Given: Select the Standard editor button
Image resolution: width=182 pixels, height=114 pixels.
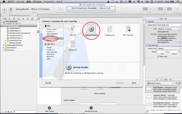Looking at the screenshot, I should [x=145, y=9].
